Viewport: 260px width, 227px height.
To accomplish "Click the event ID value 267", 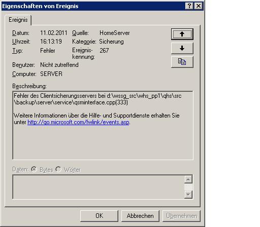I will 104,51.
